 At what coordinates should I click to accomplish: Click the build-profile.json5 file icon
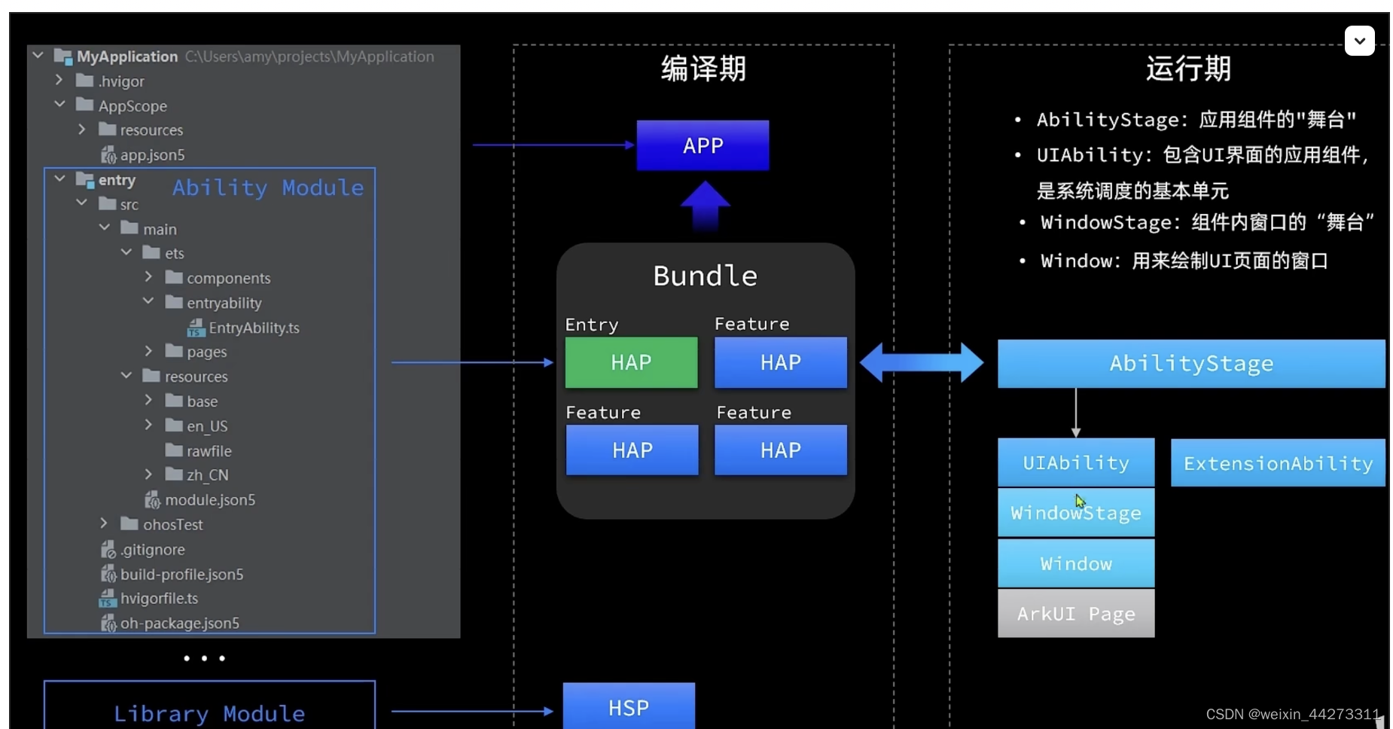click(x=108, y=574)
